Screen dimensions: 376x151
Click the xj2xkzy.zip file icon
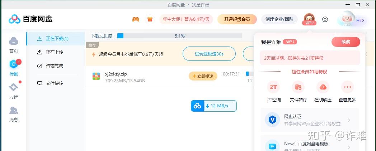[96, 76]
